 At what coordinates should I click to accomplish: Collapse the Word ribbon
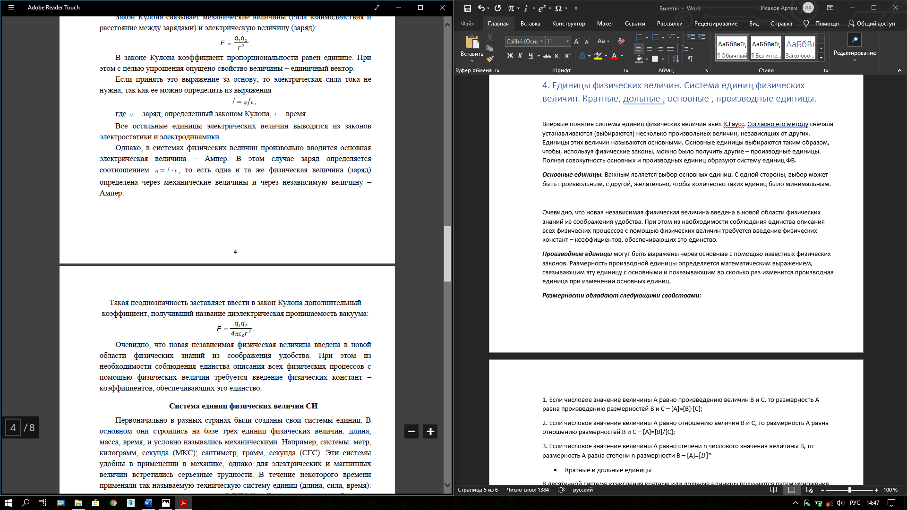(899, 70)
